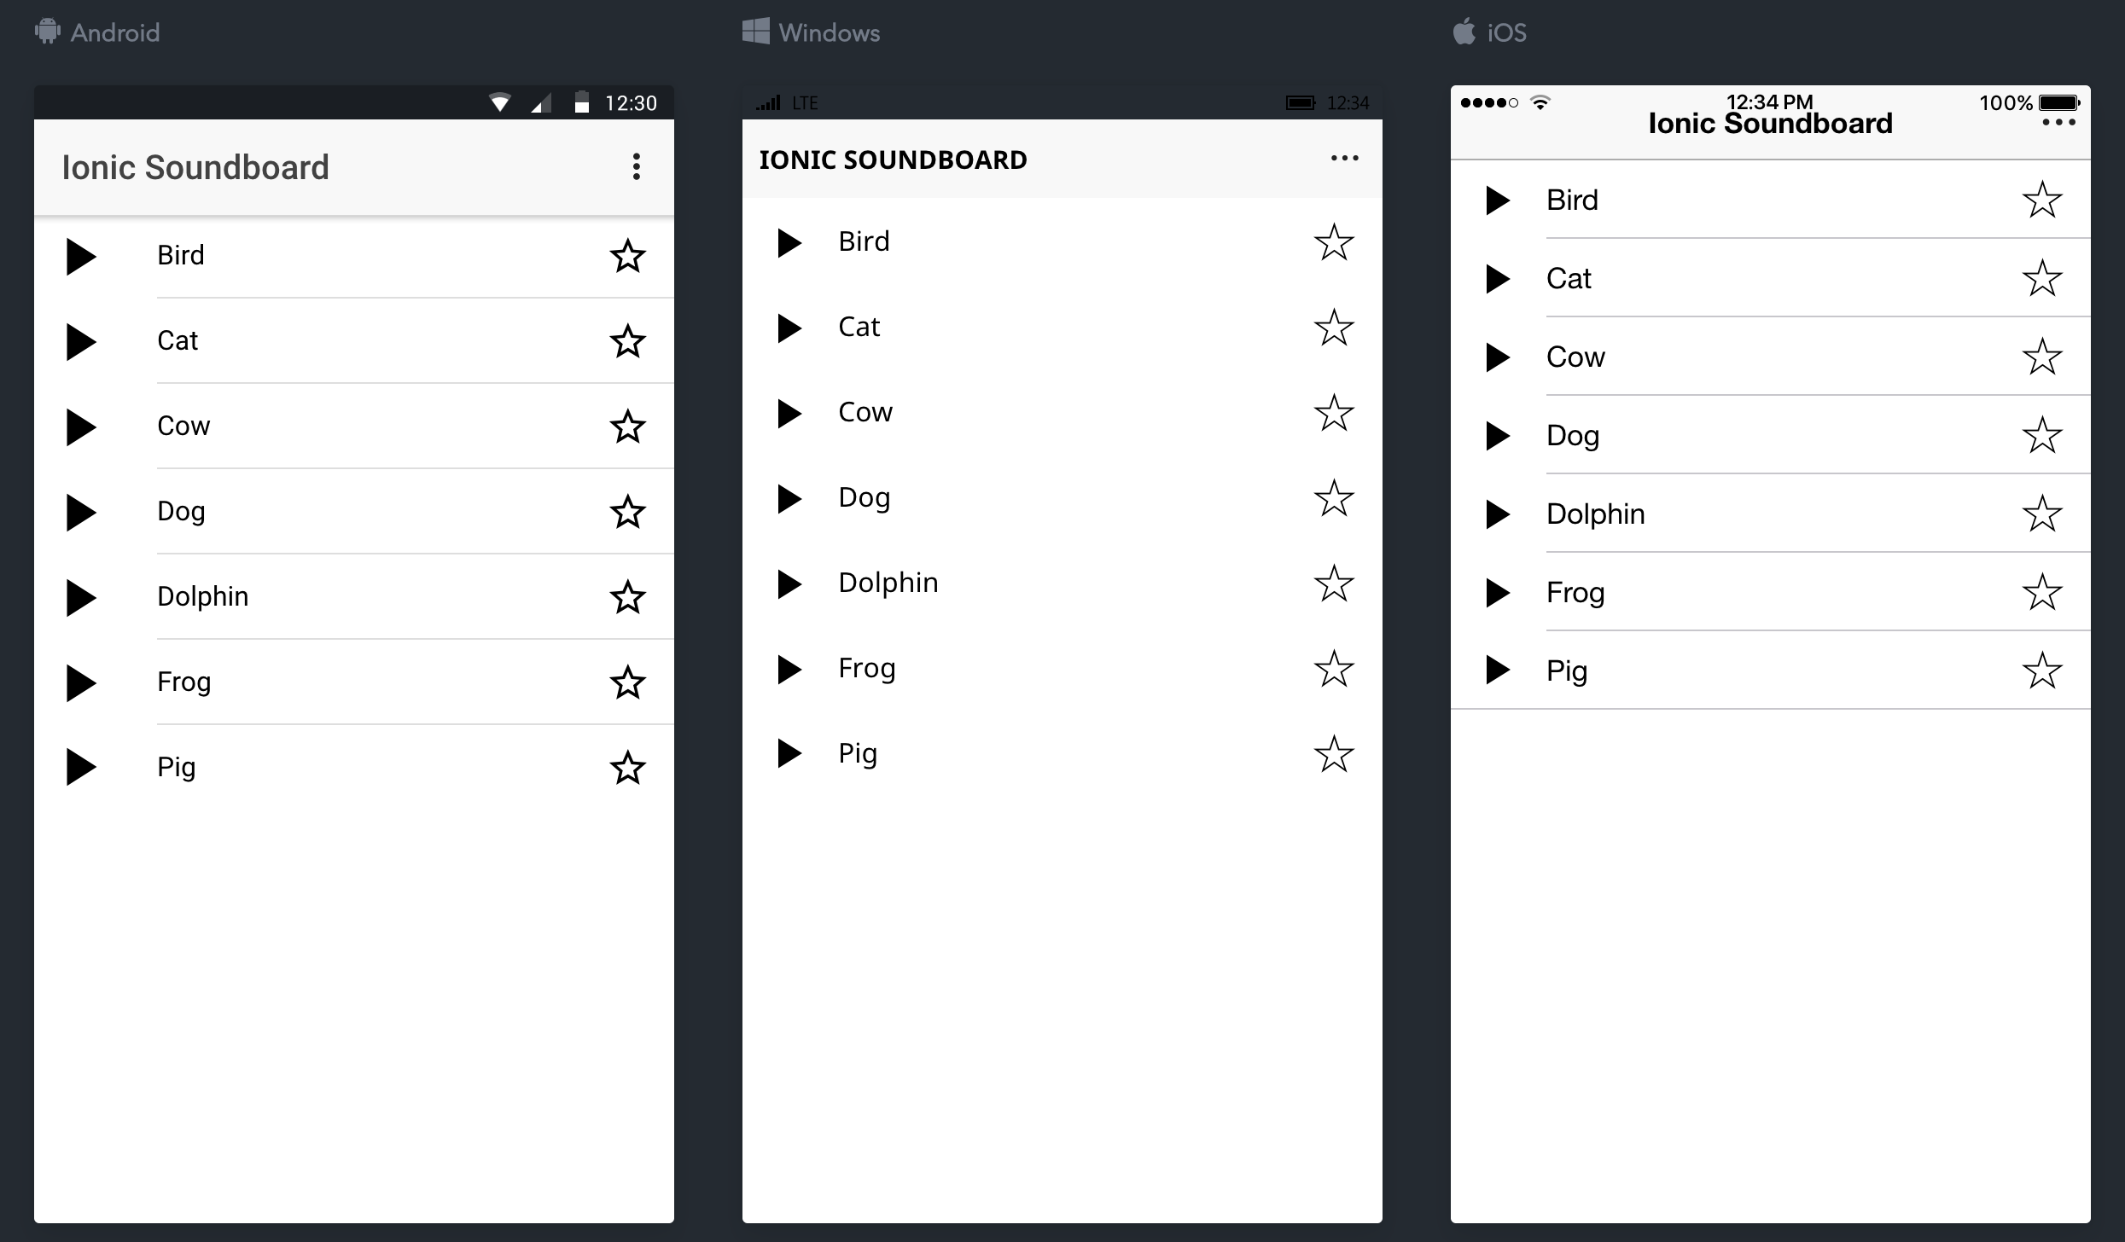The width and height of the screenshot is (2125, 1242).
Task: Select the Android platform label
Action: [114, 32]
